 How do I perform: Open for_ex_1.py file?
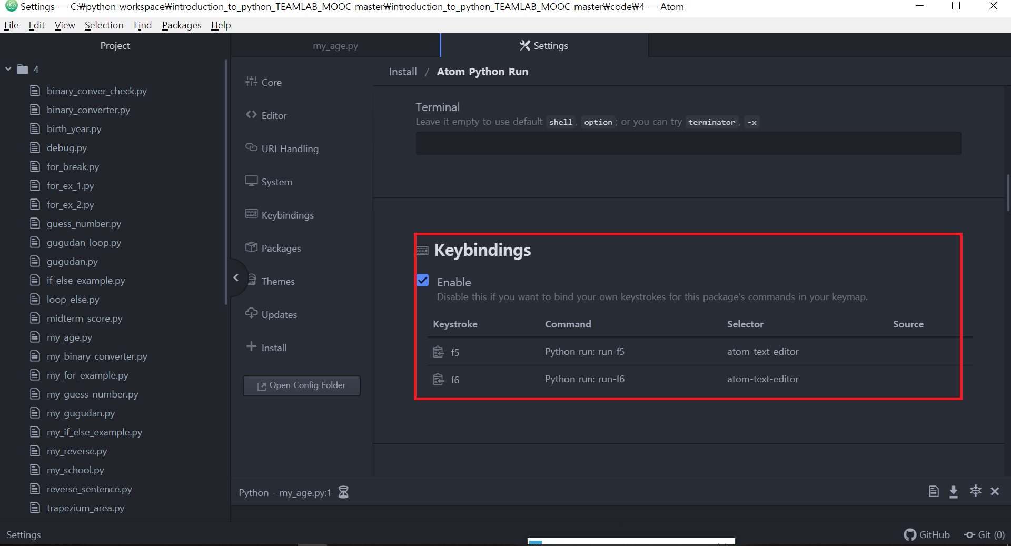[71, 186]
